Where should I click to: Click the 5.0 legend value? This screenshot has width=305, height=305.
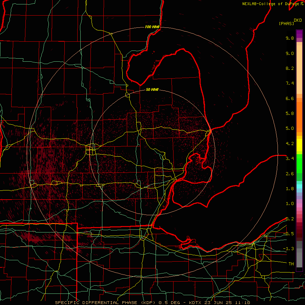[x=290, y=128]
